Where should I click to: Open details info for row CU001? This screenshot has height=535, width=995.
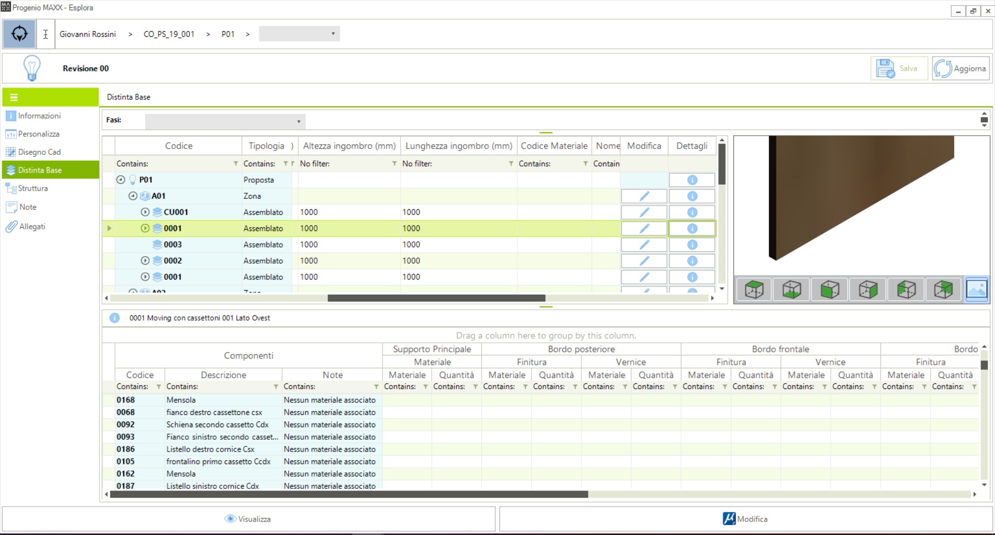click(692, 212)
